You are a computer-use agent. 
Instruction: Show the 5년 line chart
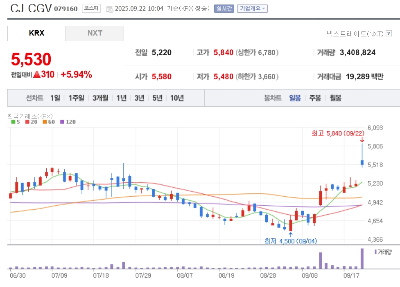pos(157,98)
